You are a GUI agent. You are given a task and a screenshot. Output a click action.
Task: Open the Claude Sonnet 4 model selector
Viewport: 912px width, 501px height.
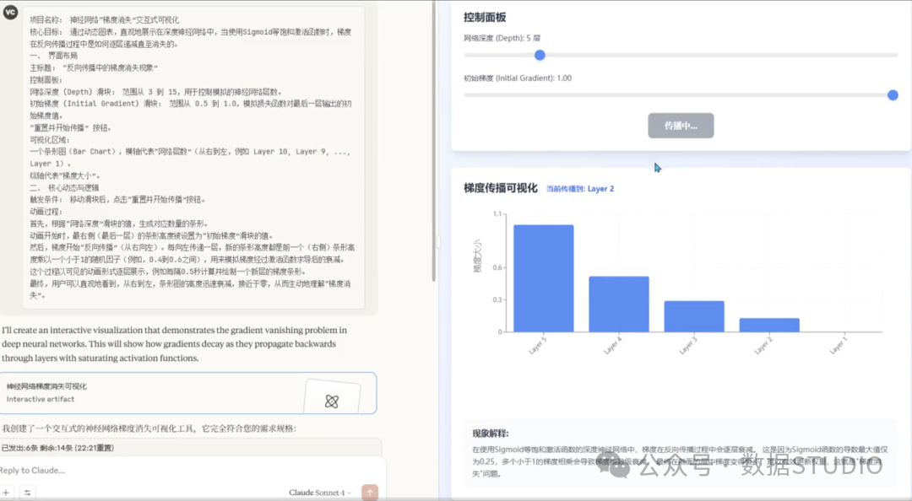pos(320,493)
